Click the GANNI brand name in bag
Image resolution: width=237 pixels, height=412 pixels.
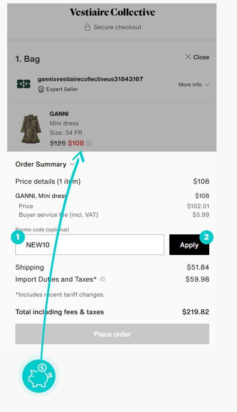pos(59,114)
